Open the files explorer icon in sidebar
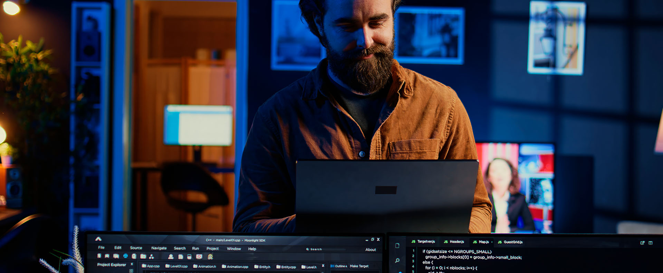 coord(397,246)
